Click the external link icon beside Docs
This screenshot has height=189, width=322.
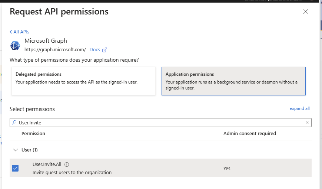pos(105,50)
